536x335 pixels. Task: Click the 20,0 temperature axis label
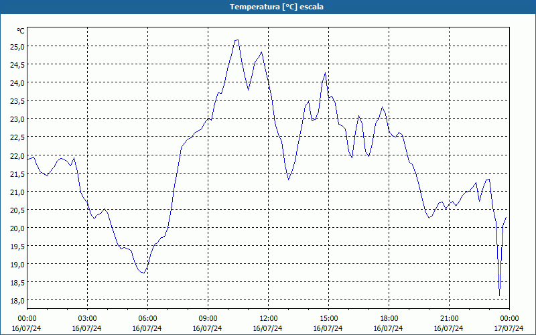17,228
